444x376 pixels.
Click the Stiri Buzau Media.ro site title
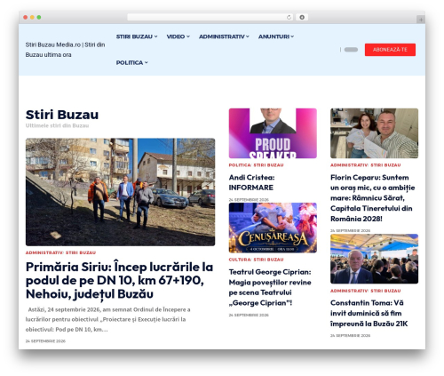pos(65,50)
